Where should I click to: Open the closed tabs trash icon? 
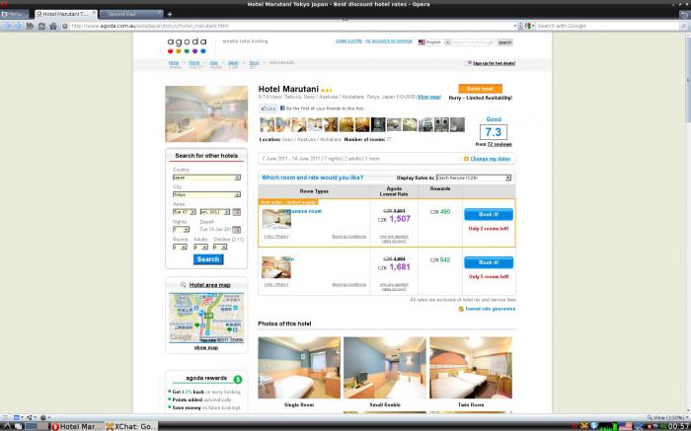coord(684,14)
